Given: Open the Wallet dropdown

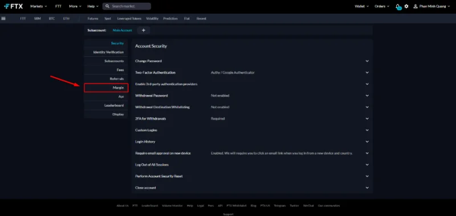Looking at the screenshot, I should pos(362,6).
